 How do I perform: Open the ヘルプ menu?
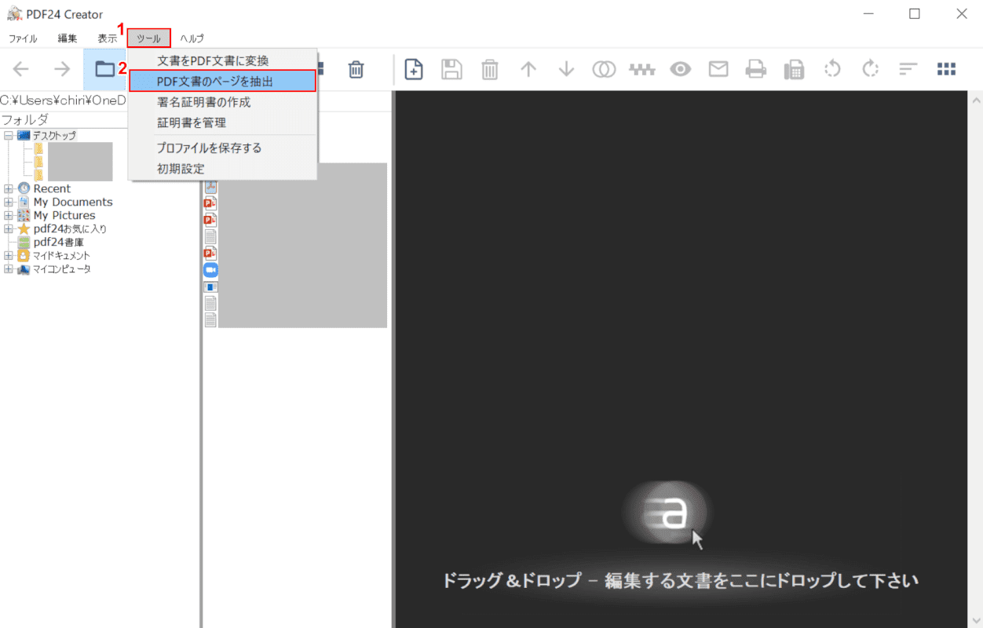click(192, 38)
